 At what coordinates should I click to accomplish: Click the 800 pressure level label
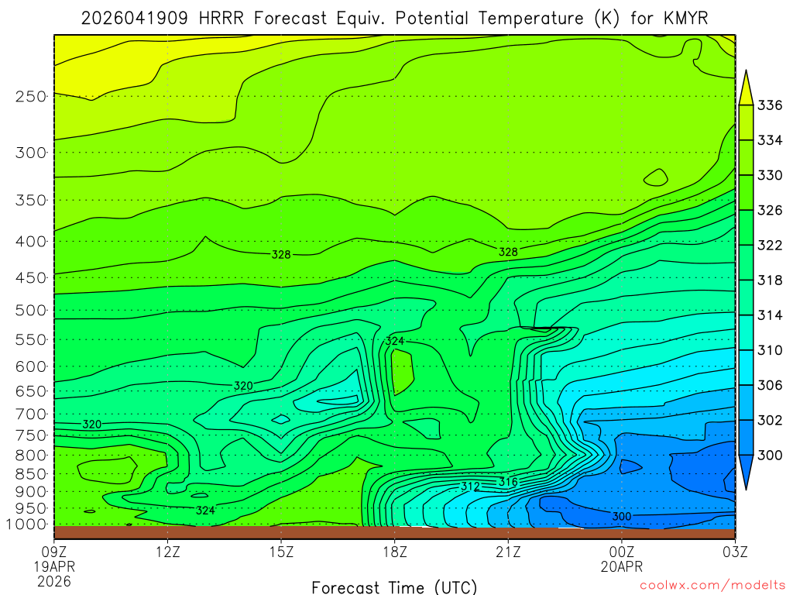[x=31, y=455]
